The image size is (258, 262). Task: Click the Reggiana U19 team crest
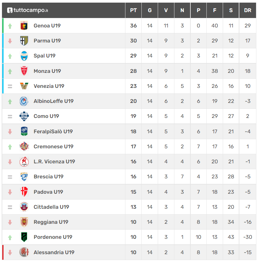[24, 222]
